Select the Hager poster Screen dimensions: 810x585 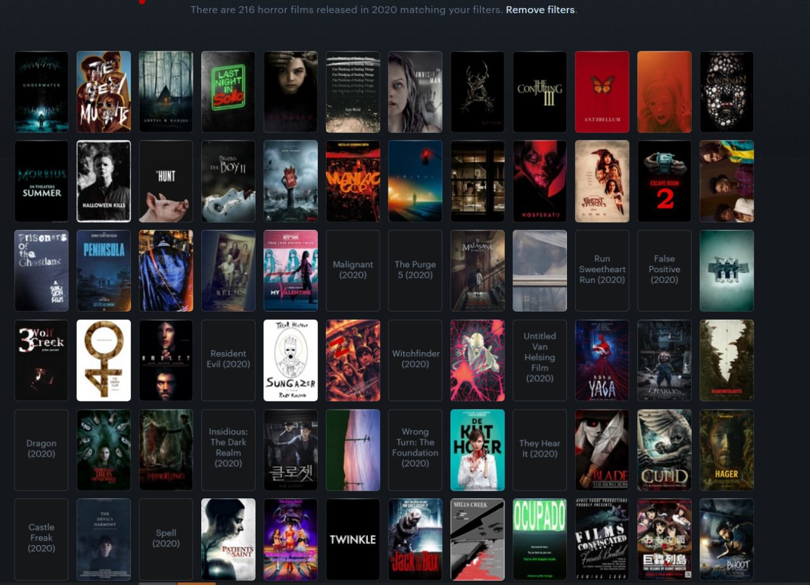pyautogui.click(x=727, y=450)
